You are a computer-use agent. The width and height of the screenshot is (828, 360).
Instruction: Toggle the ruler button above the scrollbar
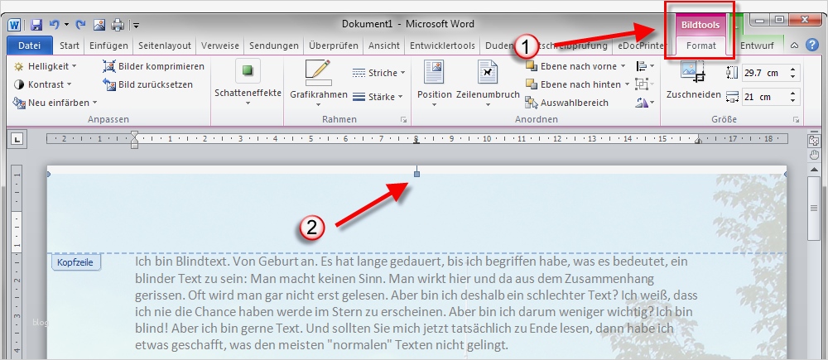click(814, 141)
